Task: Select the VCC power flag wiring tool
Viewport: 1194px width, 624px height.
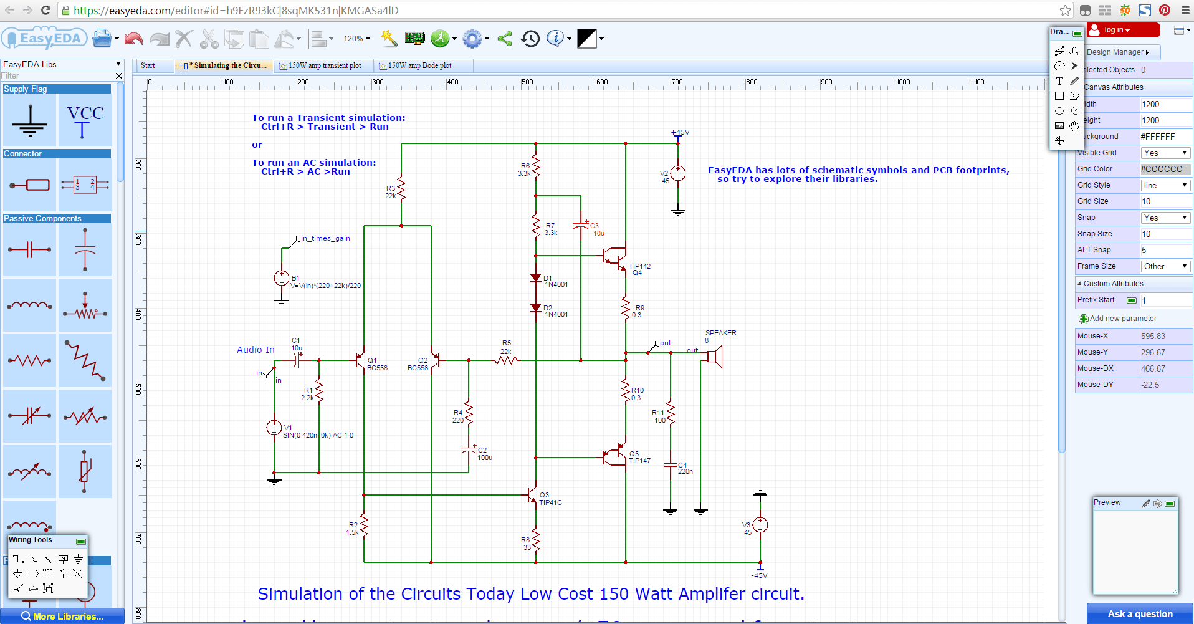Action: point(48,574)
